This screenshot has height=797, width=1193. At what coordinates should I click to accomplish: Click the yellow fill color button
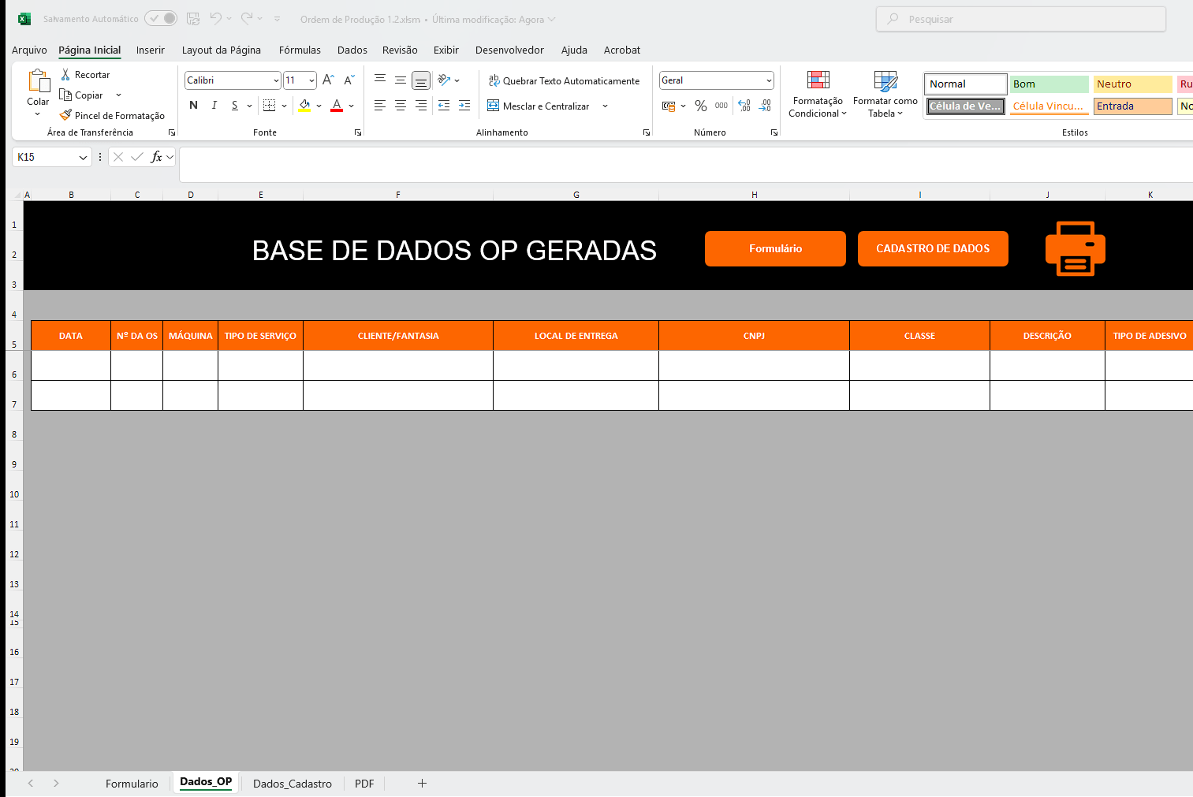coord(304,105)
